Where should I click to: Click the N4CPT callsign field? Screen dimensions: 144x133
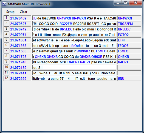coord(129,62)
